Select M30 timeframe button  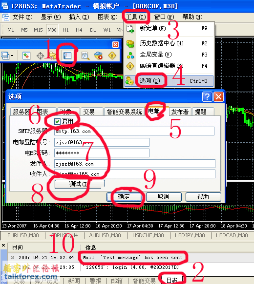pyautogui.click(x=52, y=30)
